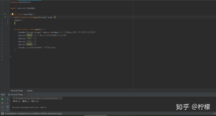Click the Pause output icon in Run panel
Screen dimensions: 216x116
[2, 107]
